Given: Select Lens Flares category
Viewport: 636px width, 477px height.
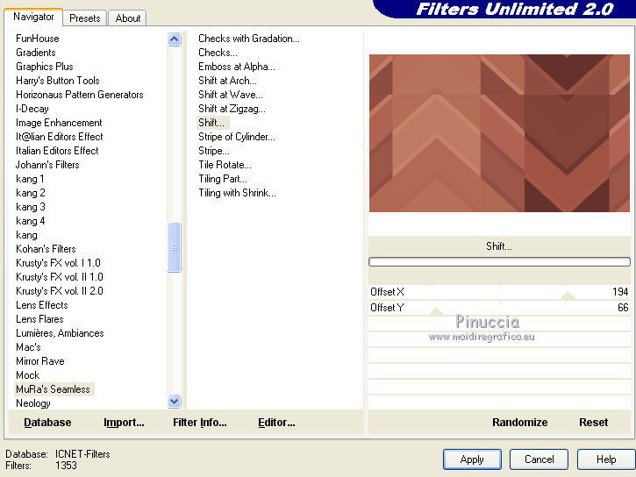Looking at the screenshot, I should click(x=39, y=319).
